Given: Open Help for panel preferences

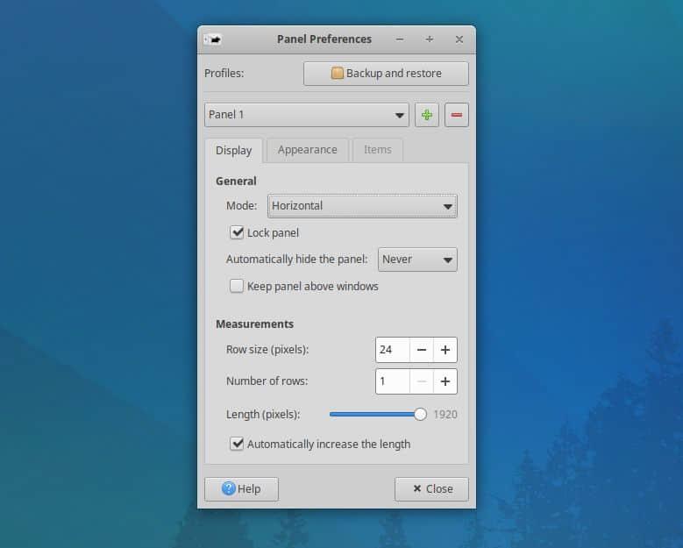Looking at the screenshot, I should coord(241,488).
